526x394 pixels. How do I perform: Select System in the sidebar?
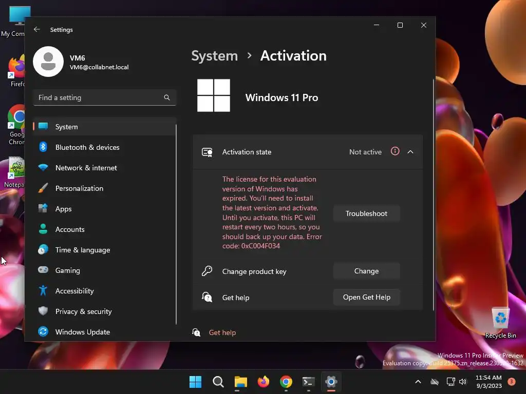point(105,127)
